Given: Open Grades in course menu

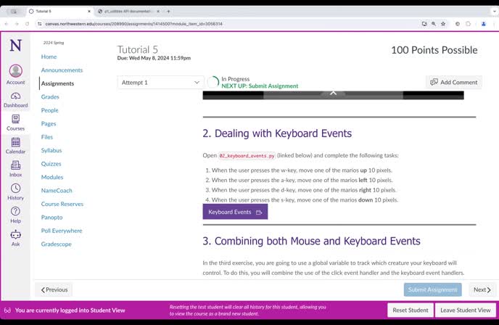Looking at the screenshot, I should click(x=50, y=96).
